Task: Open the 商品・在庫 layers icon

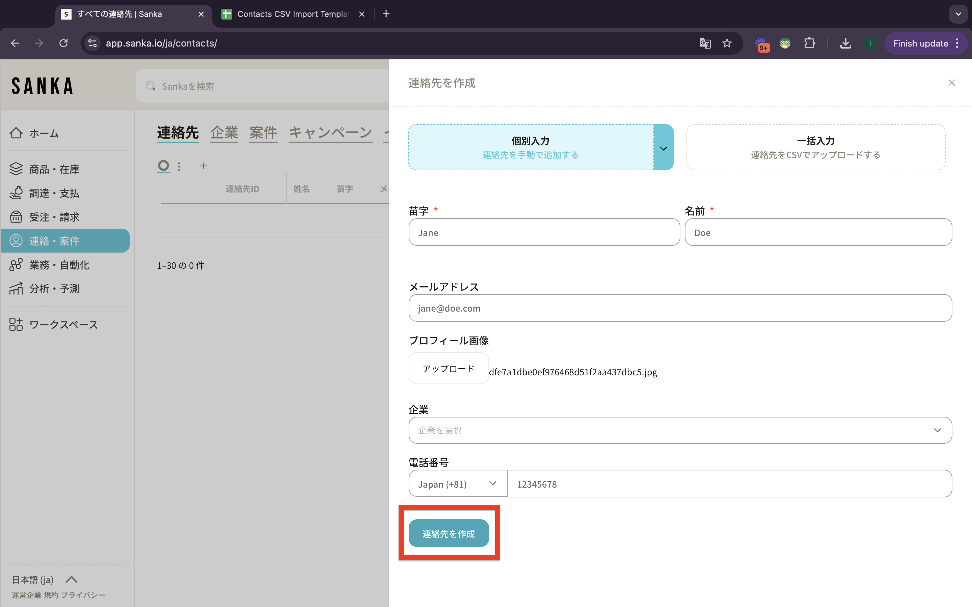Action: tap(16, 169)
